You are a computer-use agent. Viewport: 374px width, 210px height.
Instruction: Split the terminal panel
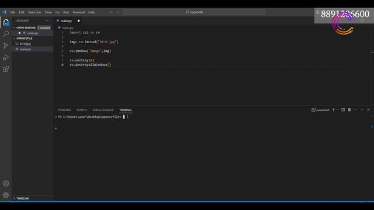(x=343, y=110)
